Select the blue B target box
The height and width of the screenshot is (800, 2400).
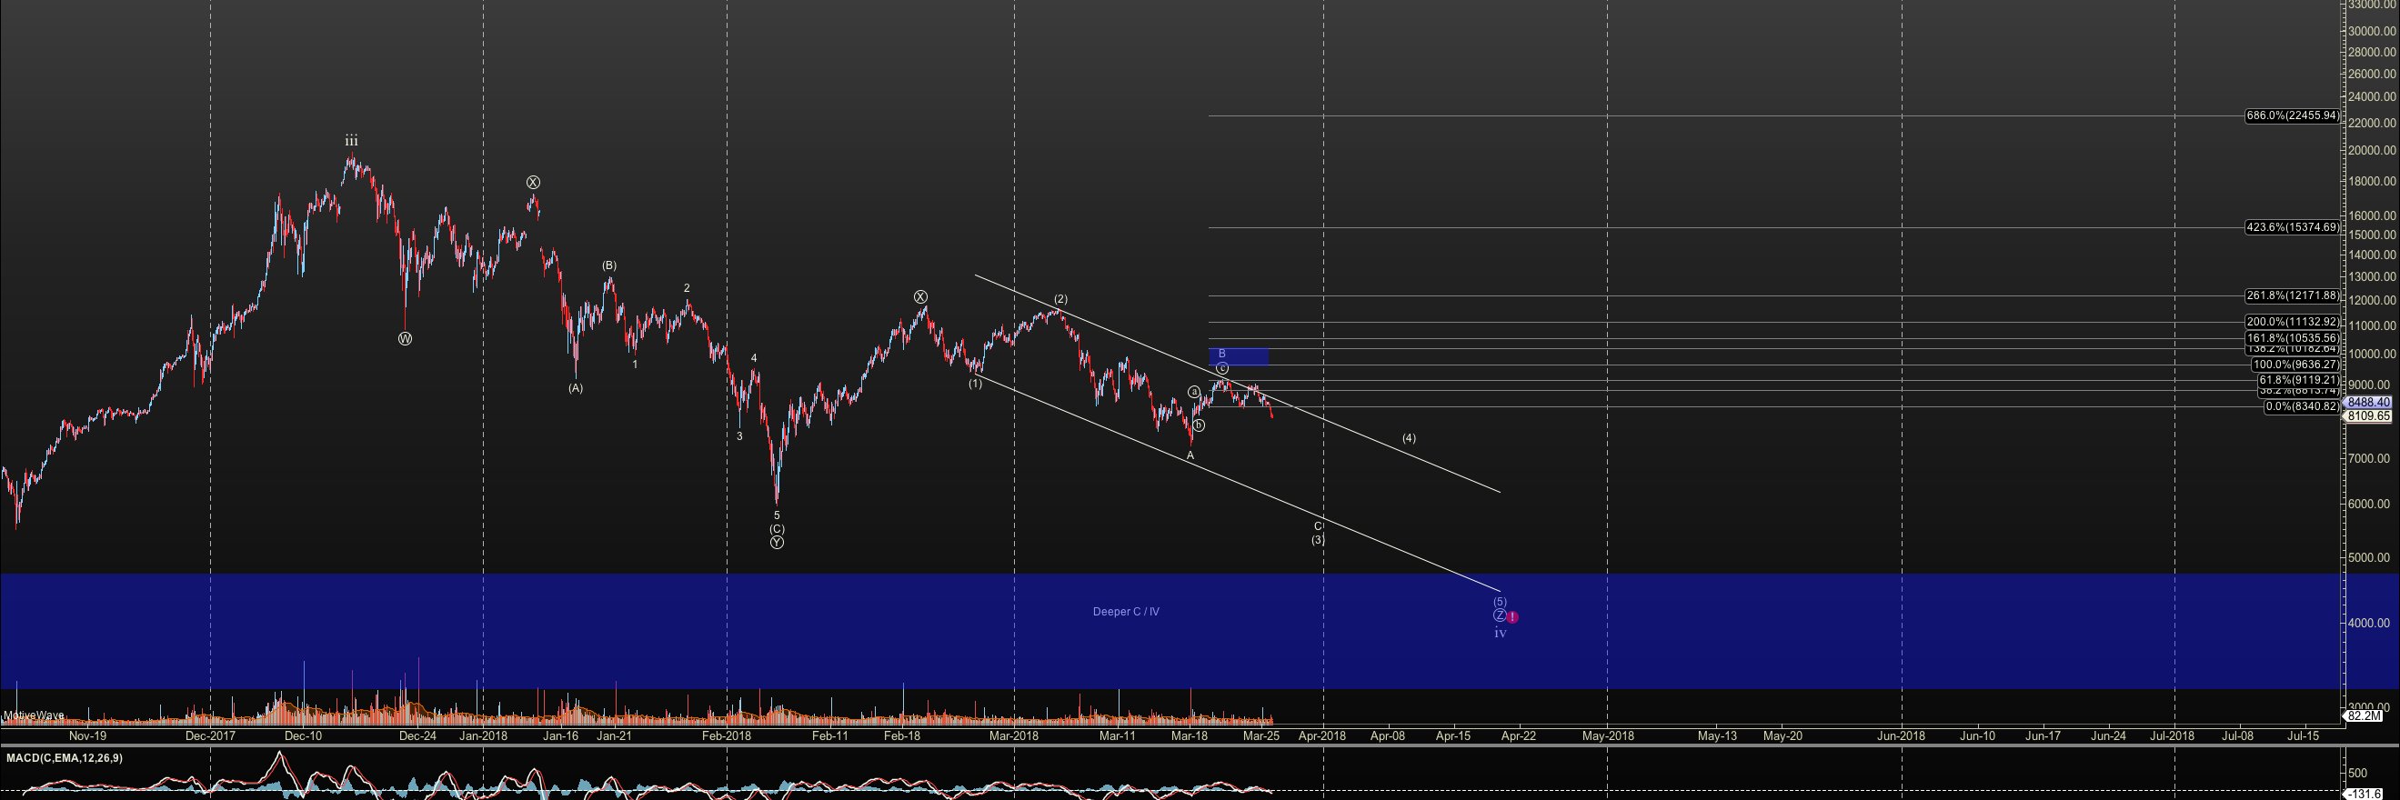[x=1239, y=355]
